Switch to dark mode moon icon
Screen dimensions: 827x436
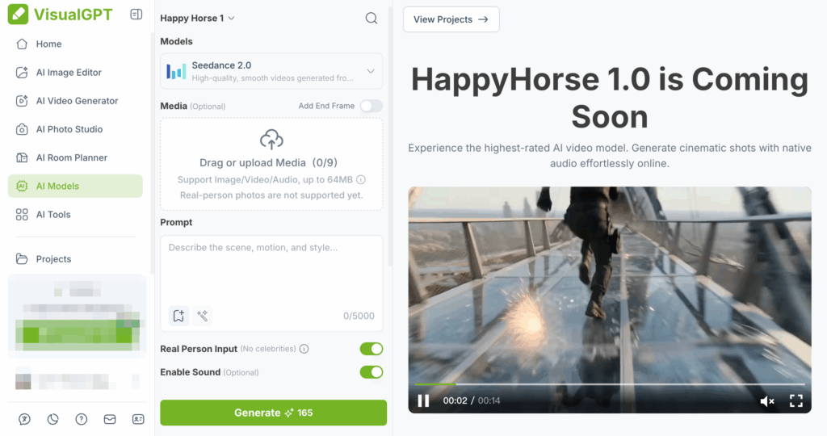(x=52, y=419)
